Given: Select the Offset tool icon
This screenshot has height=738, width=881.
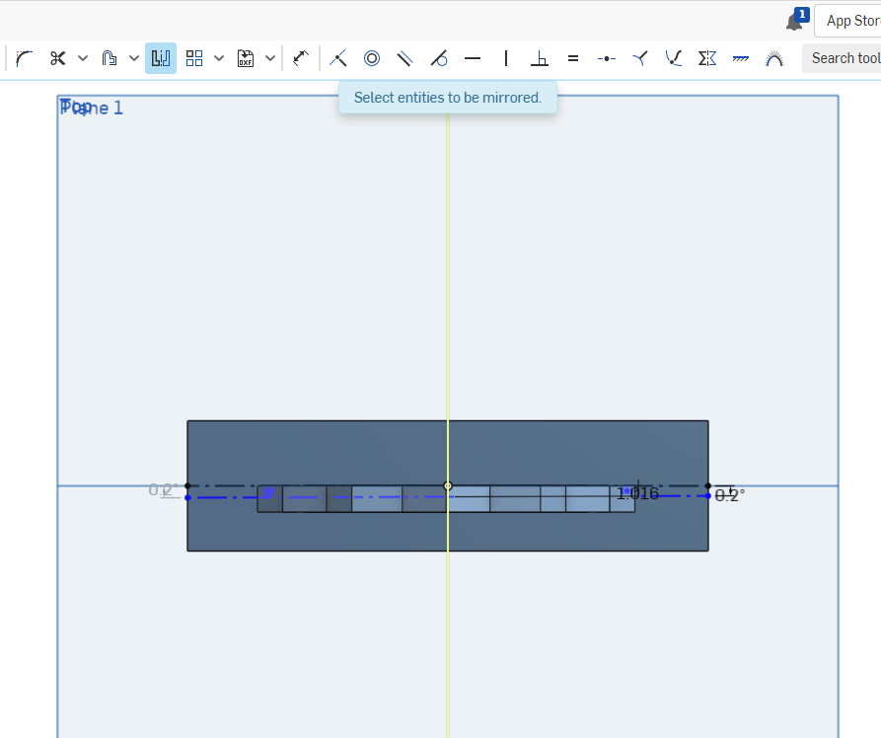Looking at the screenshot, I should point(109,58).
